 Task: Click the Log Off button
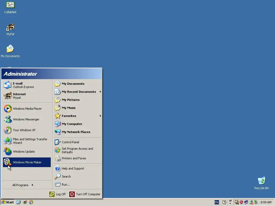click(x=57, y=194)
